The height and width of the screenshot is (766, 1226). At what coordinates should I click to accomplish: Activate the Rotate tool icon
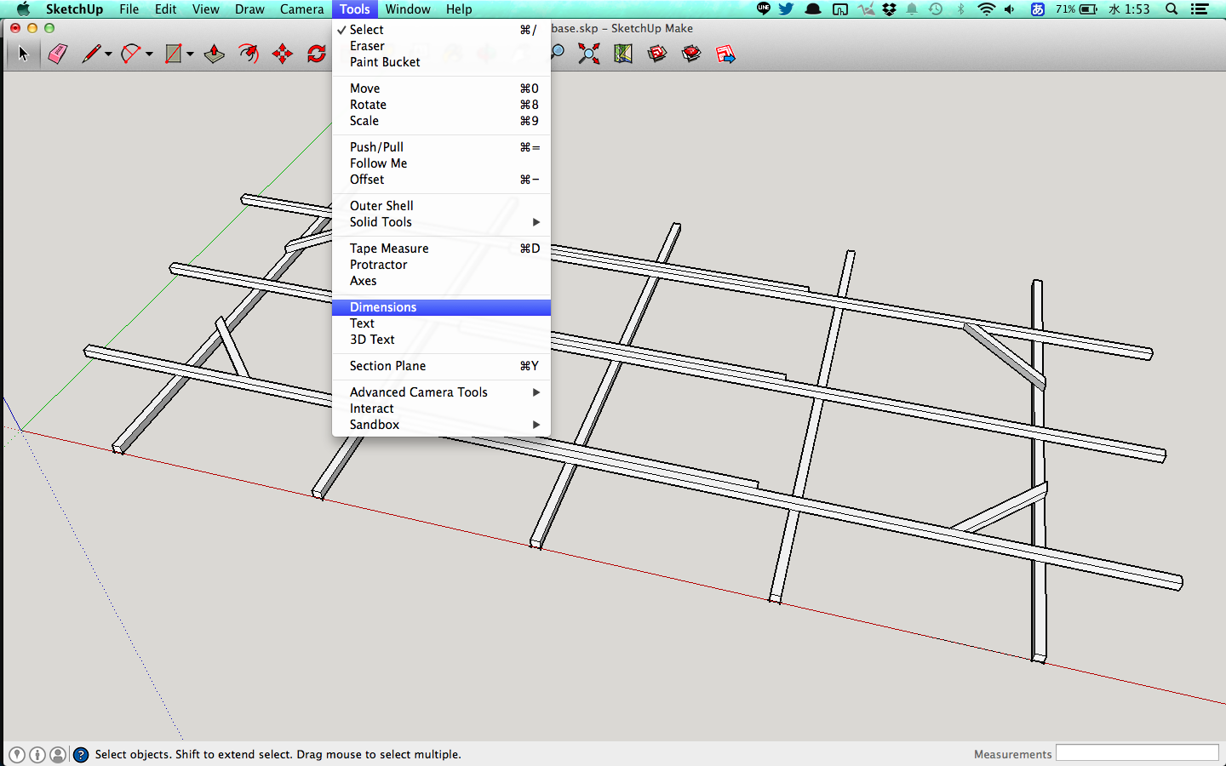tap(317, 54)
